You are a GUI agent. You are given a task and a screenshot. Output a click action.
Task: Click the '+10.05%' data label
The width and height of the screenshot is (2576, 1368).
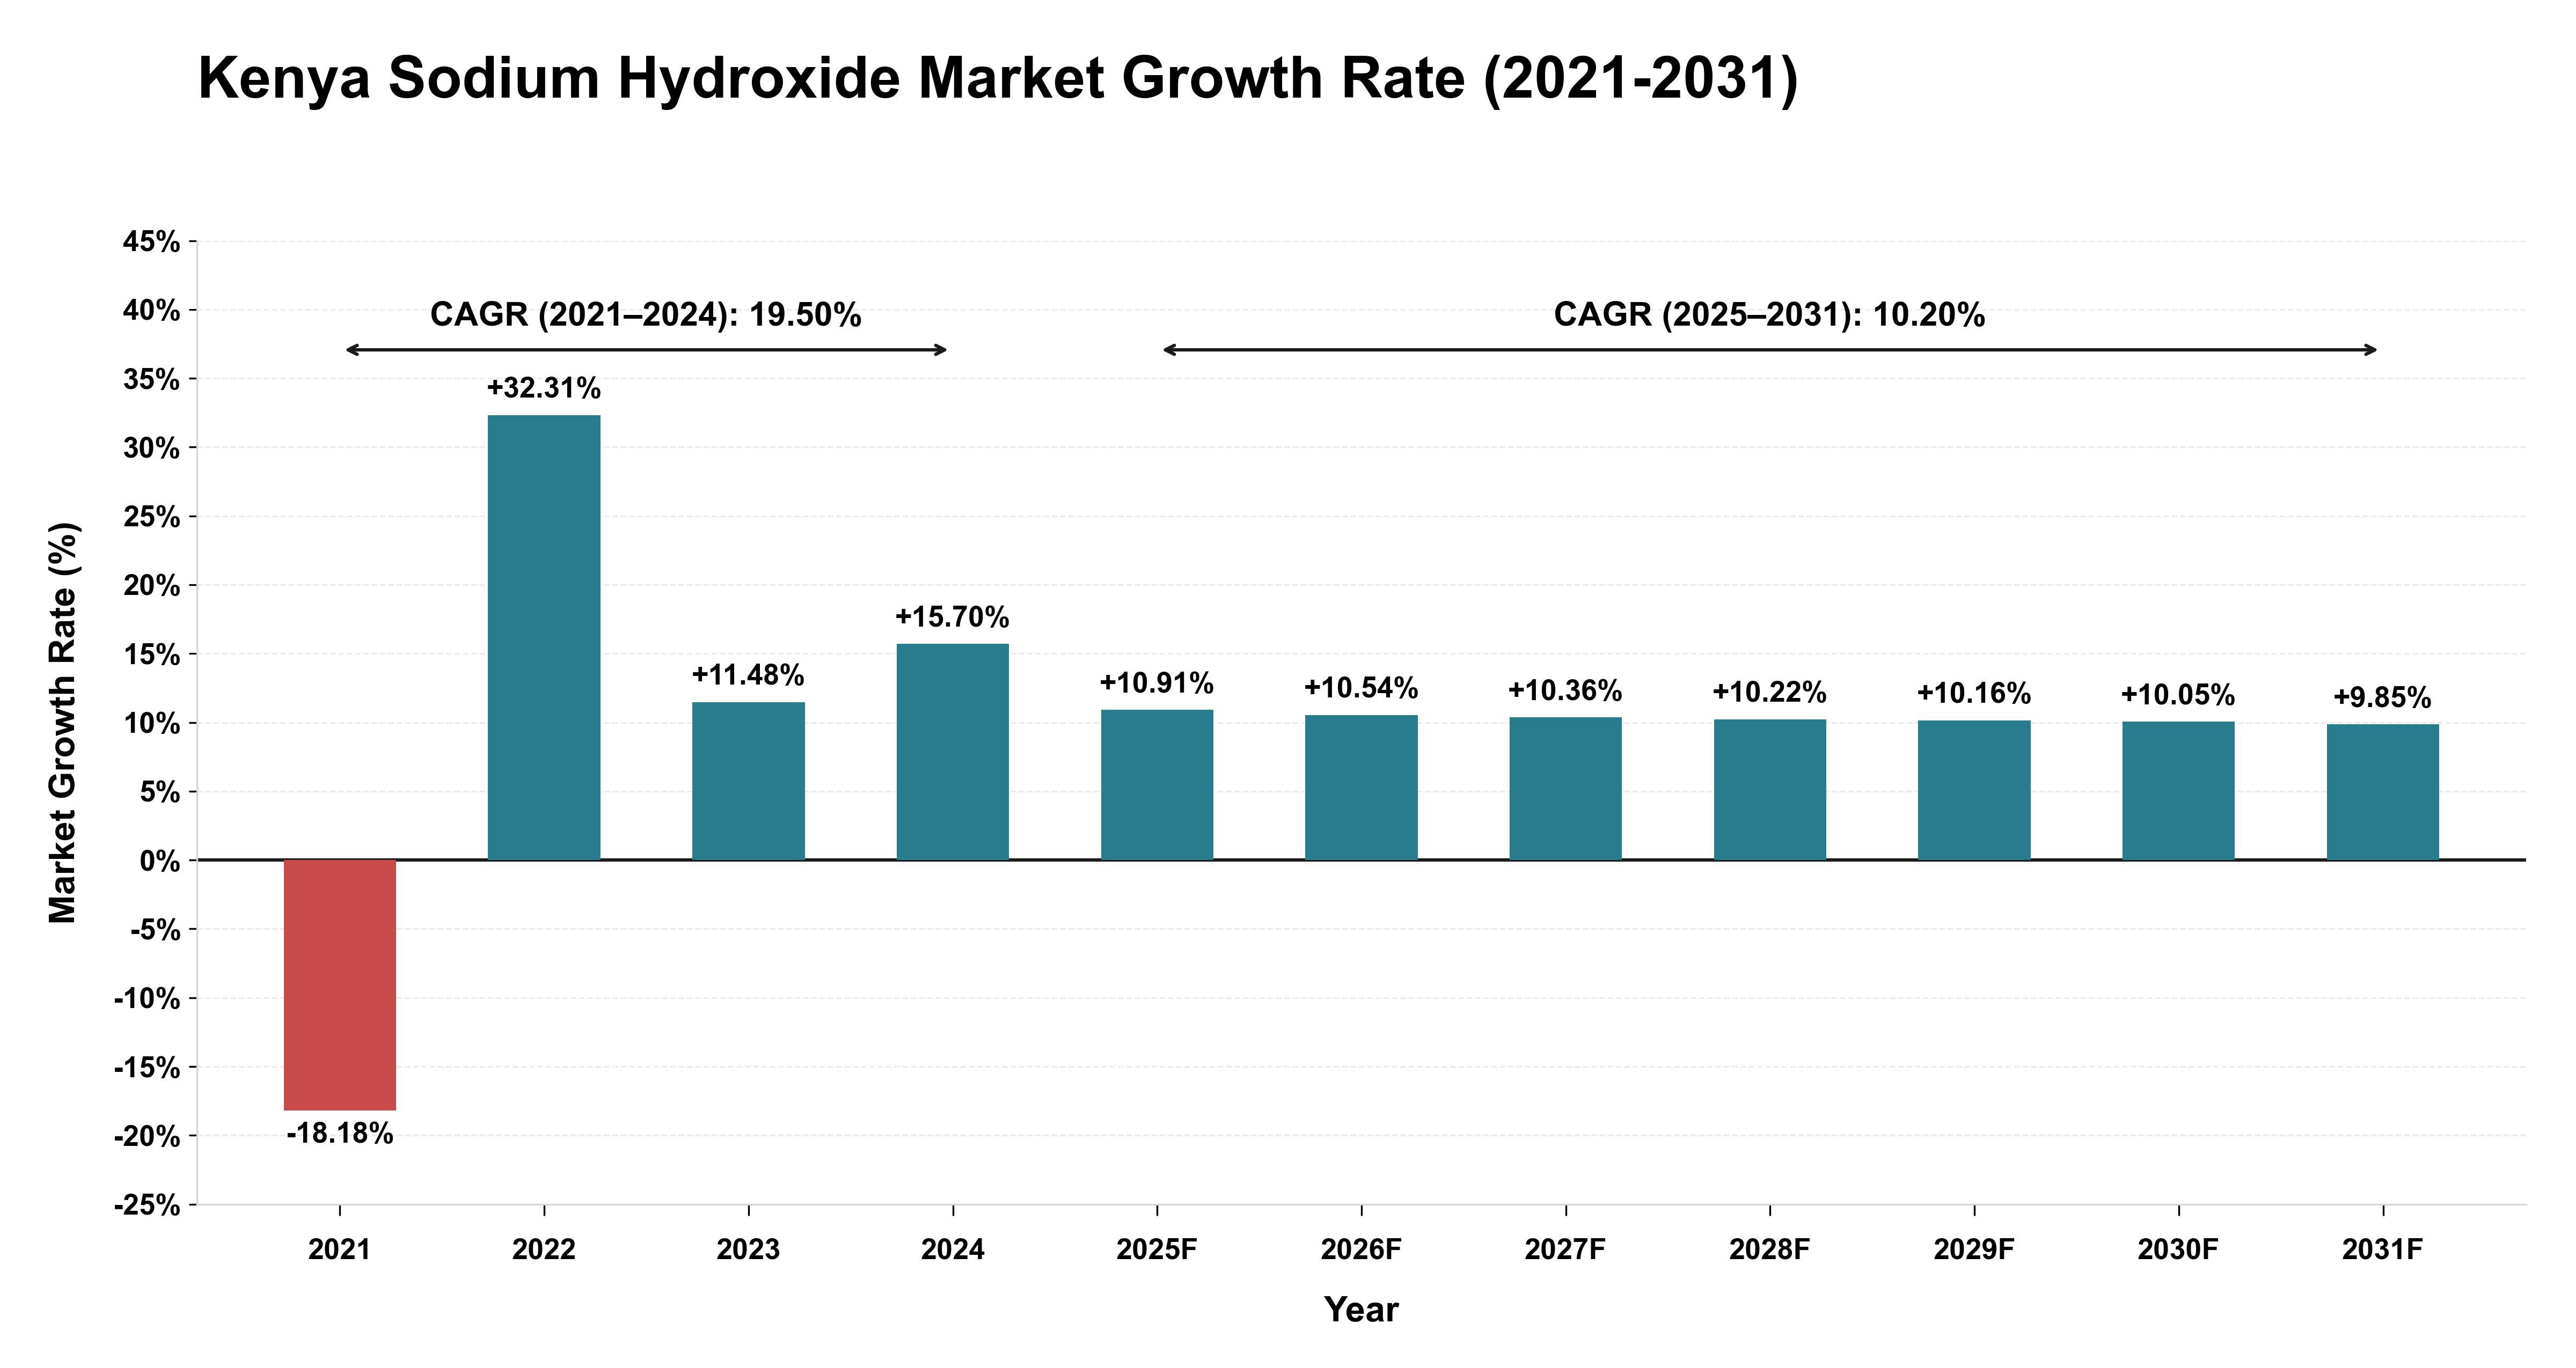tap(2178, 695)
